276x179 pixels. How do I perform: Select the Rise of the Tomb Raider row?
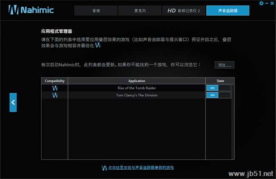click(136, 88)
